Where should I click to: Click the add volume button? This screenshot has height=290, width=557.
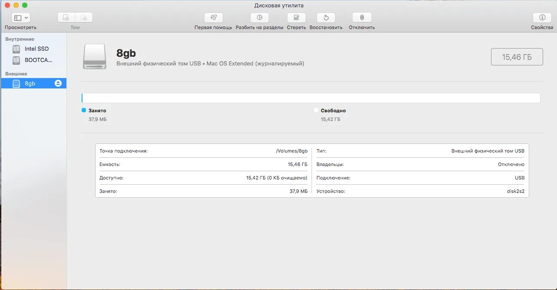(x=66, y=18)
